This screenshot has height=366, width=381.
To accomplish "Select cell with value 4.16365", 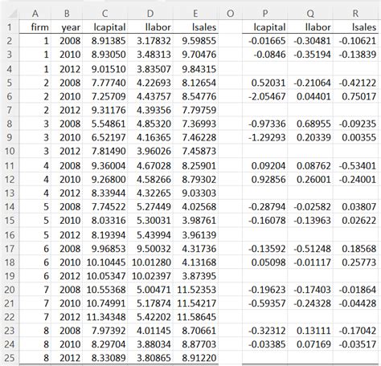I will 150,137.
